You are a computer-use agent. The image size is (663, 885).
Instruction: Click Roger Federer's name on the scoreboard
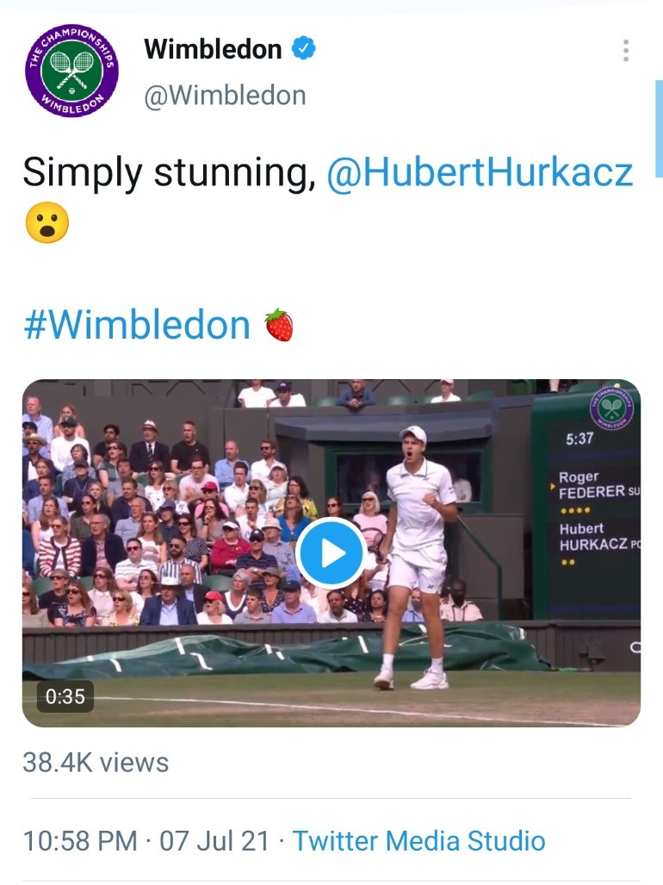click(594, 485)
